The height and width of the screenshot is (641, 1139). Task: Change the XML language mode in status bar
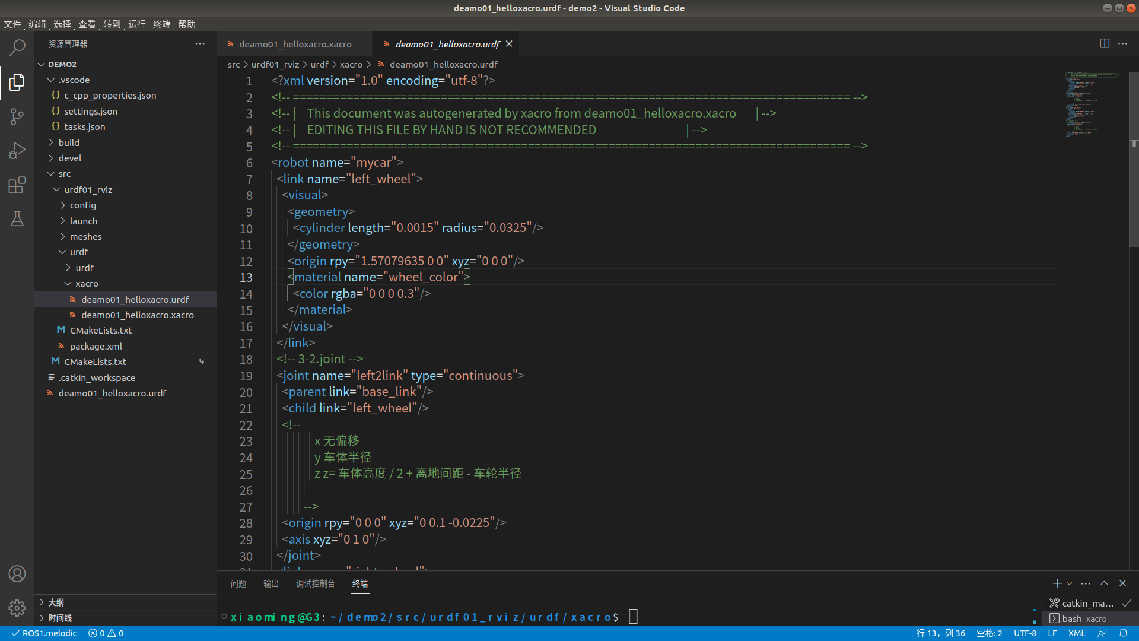click(x=1076, y=633)
